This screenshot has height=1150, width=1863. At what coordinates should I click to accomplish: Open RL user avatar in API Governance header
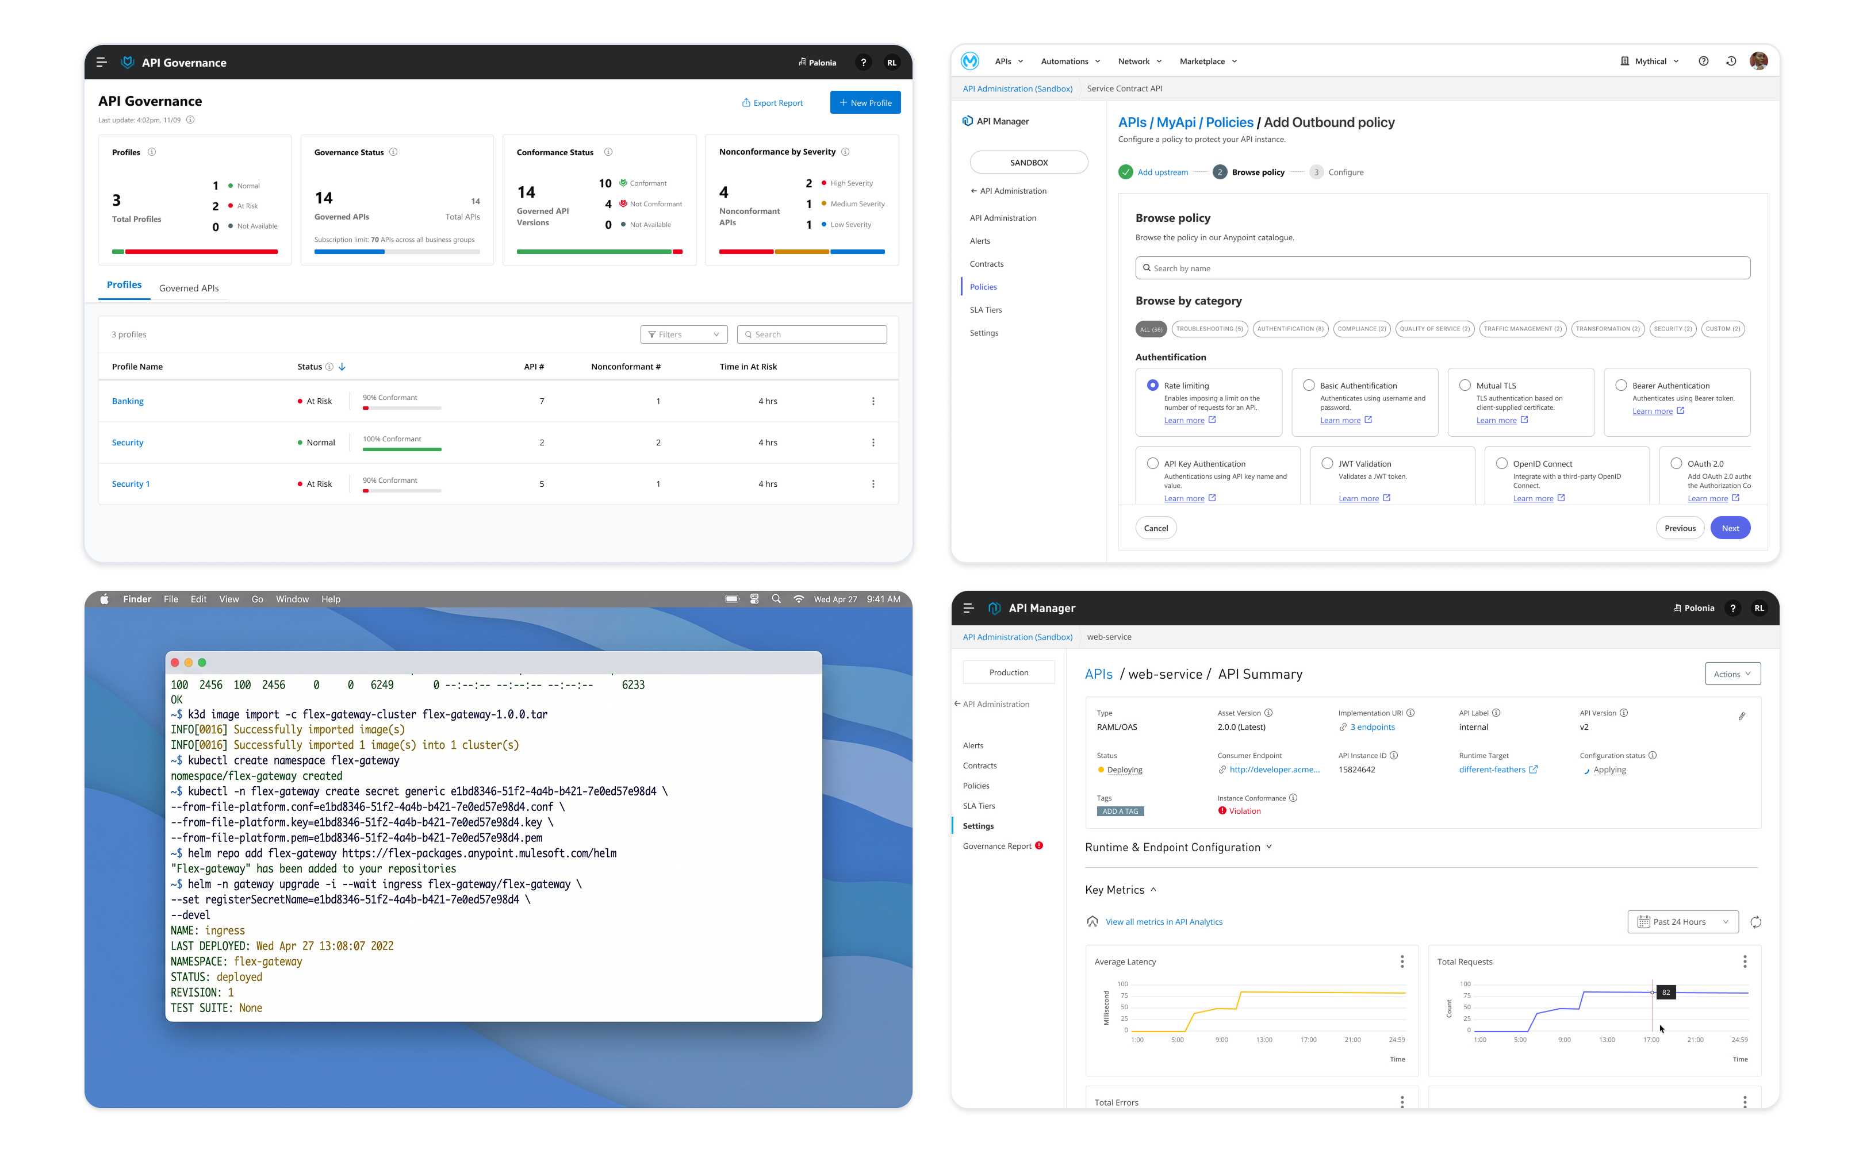892,63
